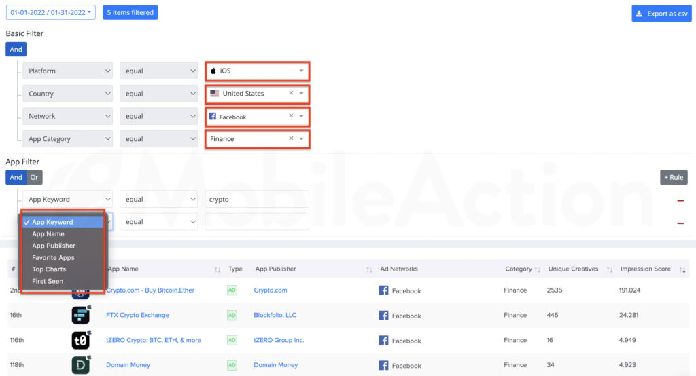Export results as csv
The width and height of the screenshot is (696, 376).
(x=661, y=14)
